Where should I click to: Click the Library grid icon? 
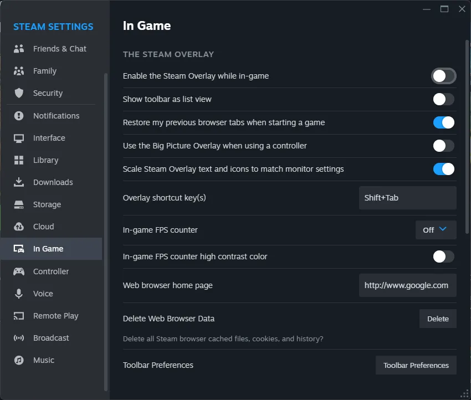tap(19, 160)
